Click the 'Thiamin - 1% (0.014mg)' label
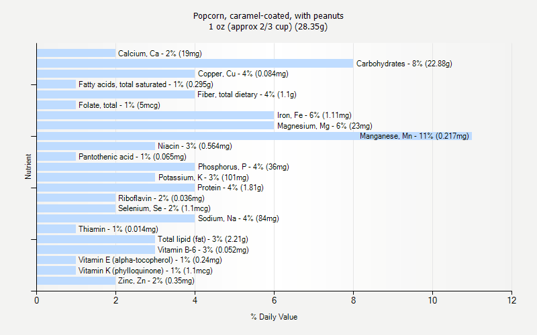Viewport: 537px width, 335px height. click(118, 229)
